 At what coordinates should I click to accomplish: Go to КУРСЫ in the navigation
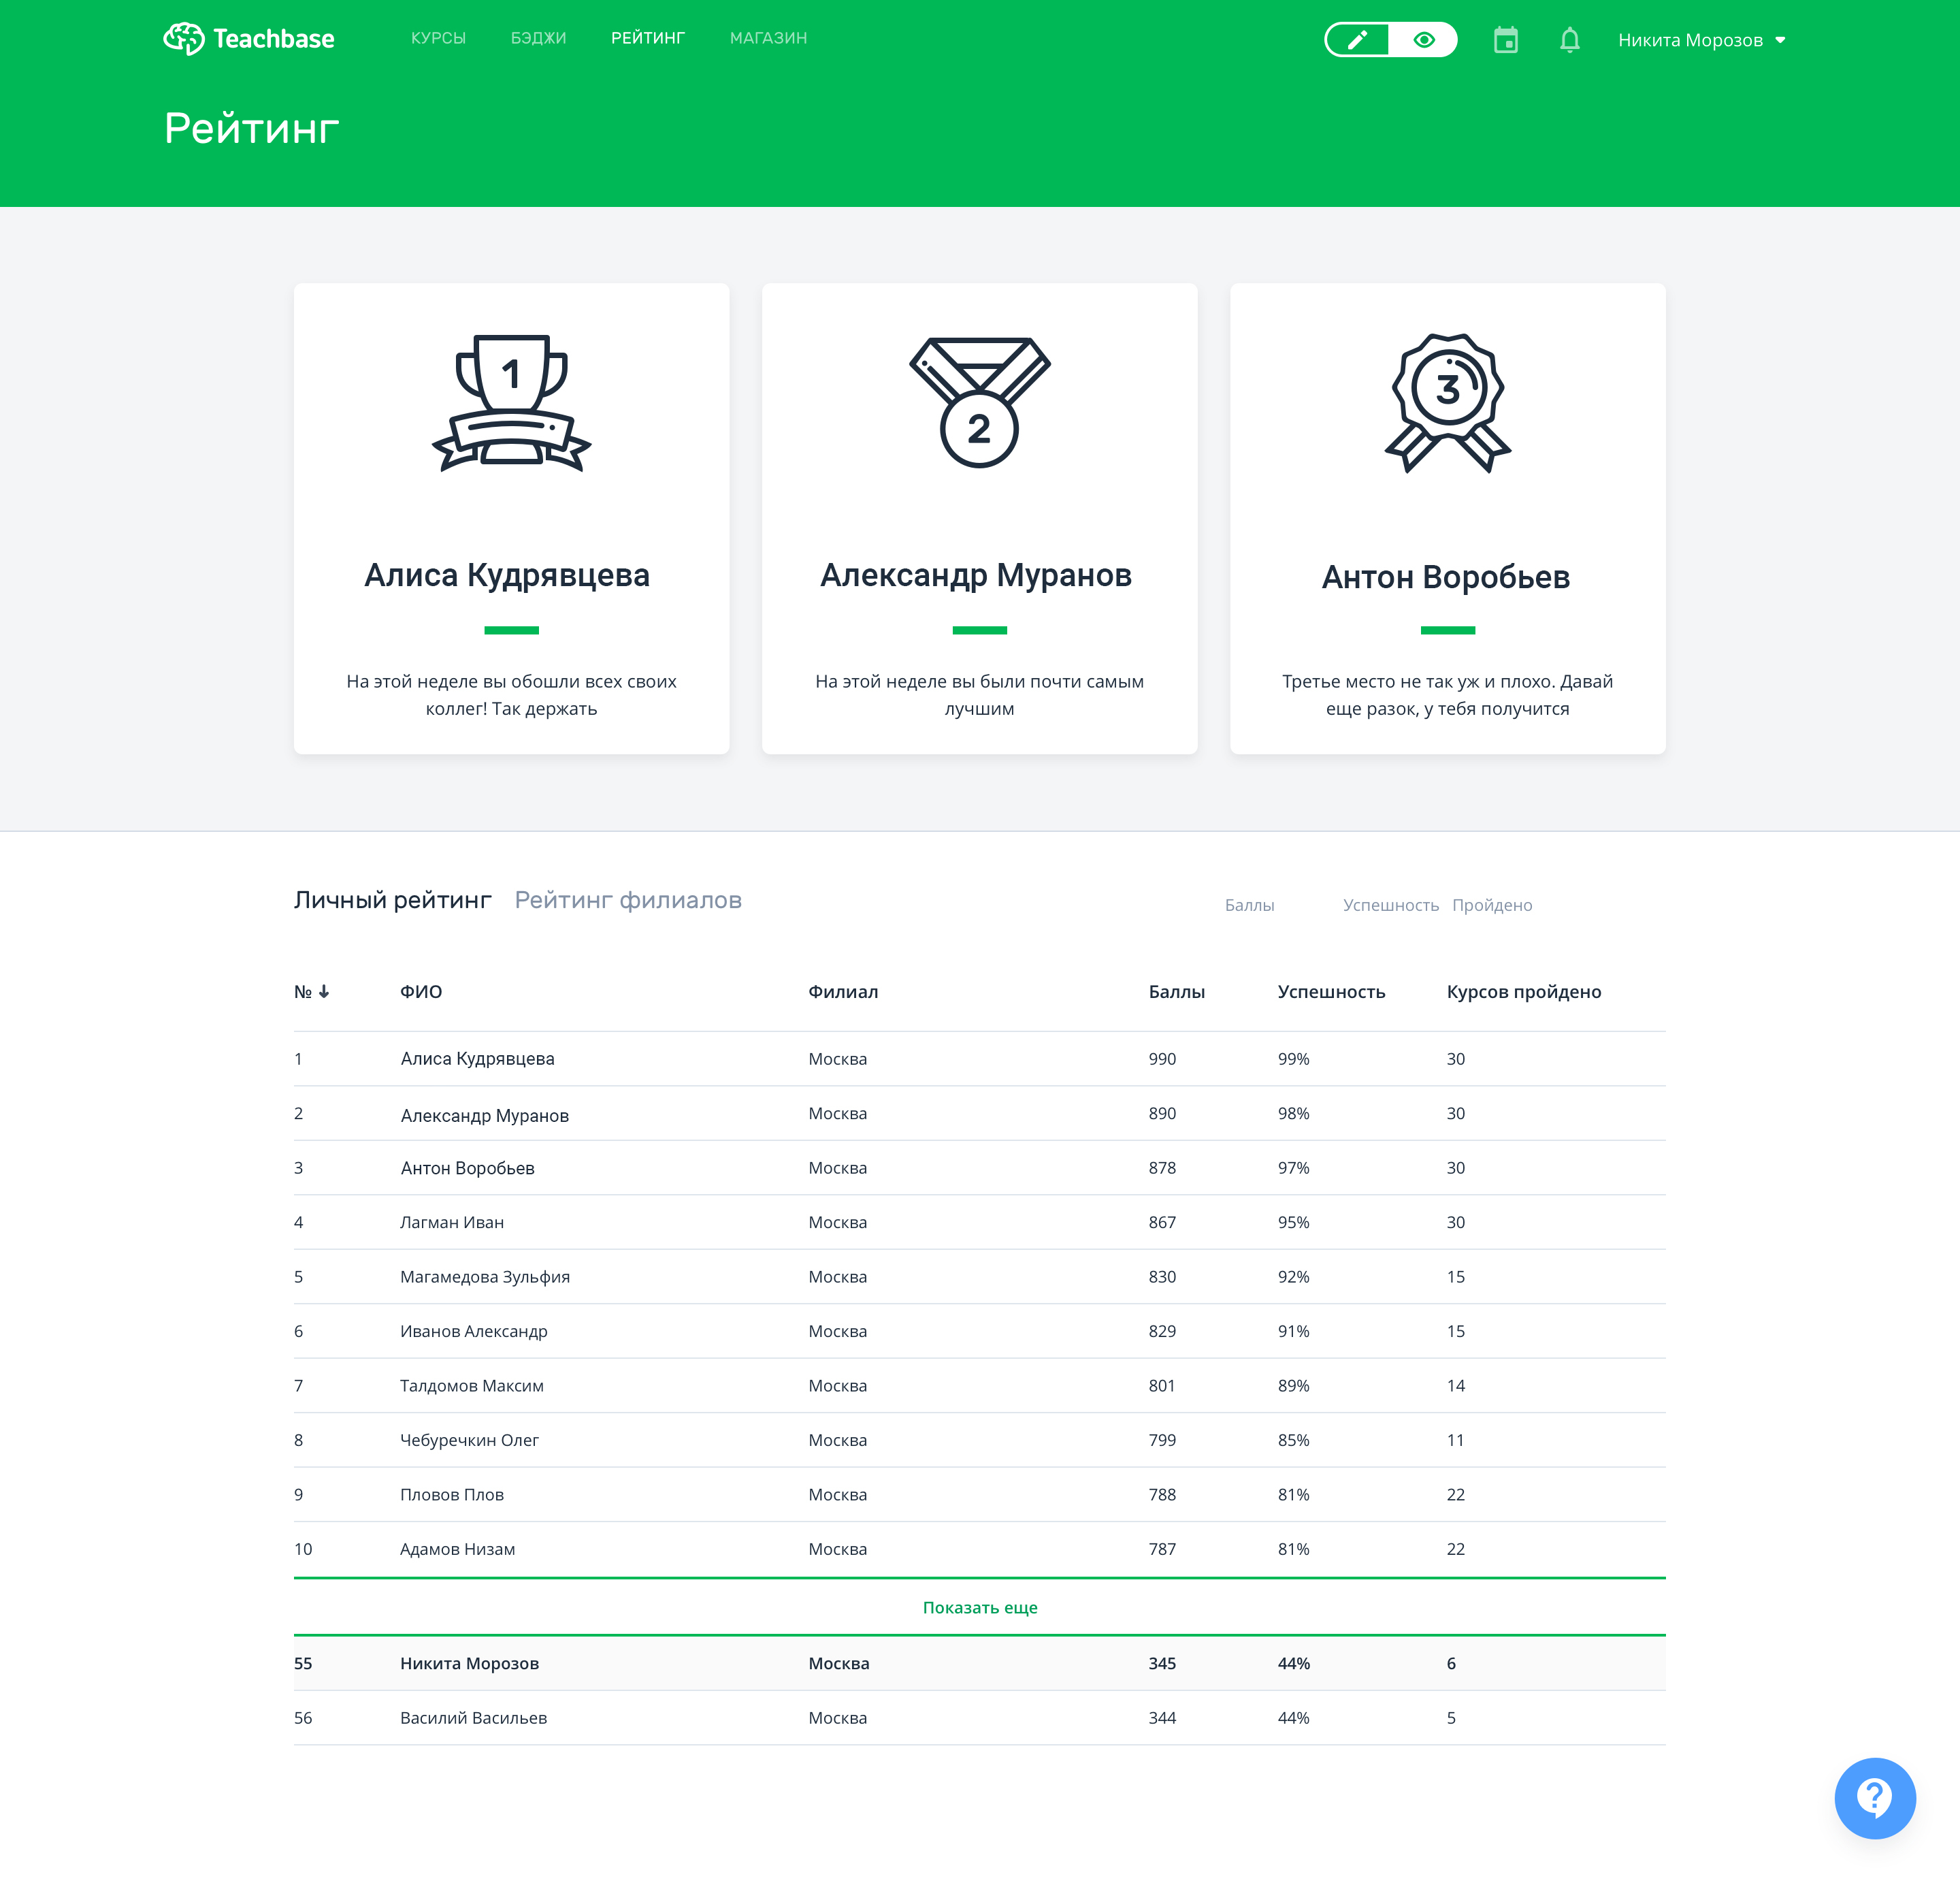438,38
